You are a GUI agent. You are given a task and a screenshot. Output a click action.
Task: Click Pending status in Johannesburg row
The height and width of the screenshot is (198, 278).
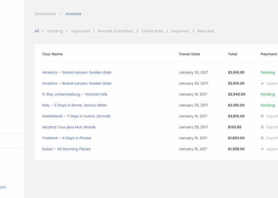[268, 94]
